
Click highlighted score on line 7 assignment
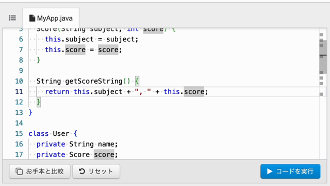(x=75, y=50)
